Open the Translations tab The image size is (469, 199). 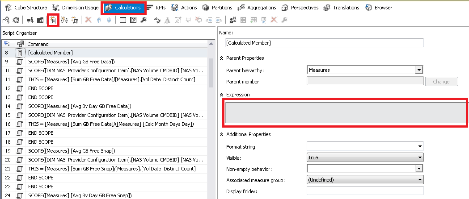pos(342,8)
